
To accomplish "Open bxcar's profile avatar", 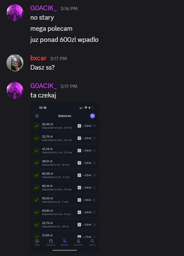I will 15,63.
